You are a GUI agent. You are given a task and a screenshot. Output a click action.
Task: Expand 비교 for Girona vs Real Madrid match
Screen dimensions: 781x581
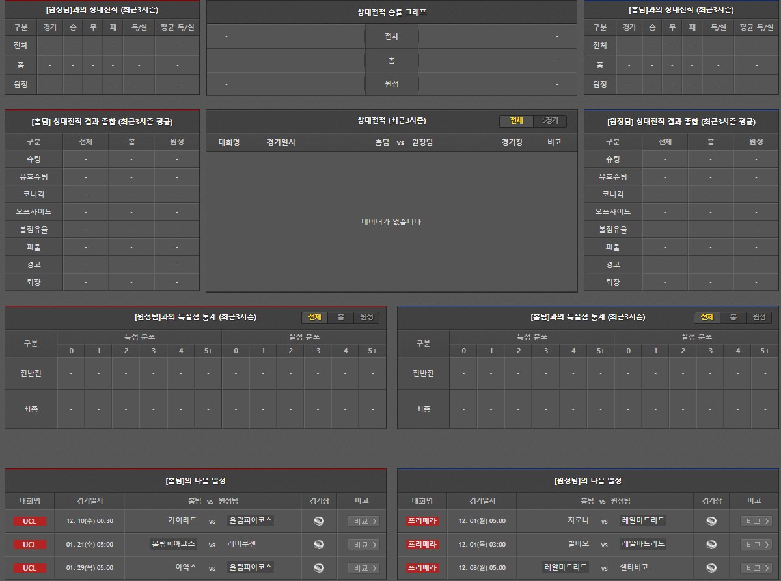pos(756,521)
